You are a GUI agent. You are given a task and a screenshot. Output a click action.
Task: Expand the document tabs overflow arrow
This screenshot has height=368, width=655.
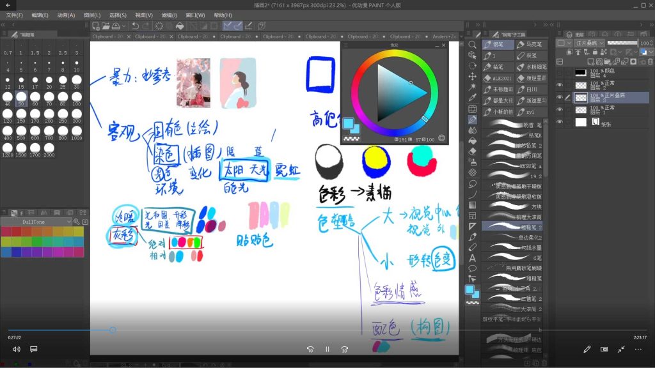461,36
